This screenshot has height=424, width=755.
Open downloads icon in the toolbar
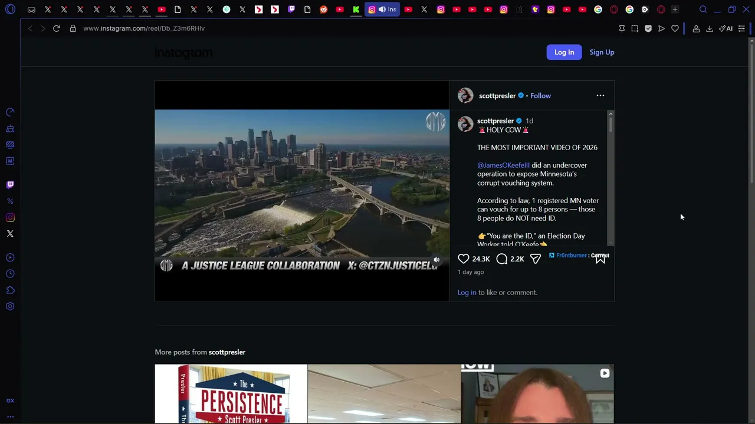[x=710, y=28]
